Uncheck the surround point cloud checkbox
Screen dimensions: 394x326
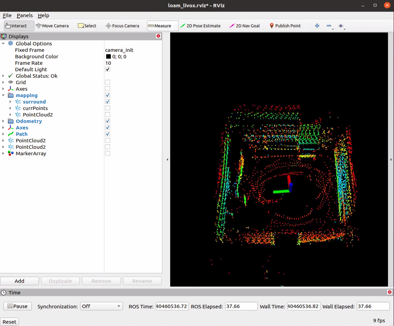coord(108,102)
